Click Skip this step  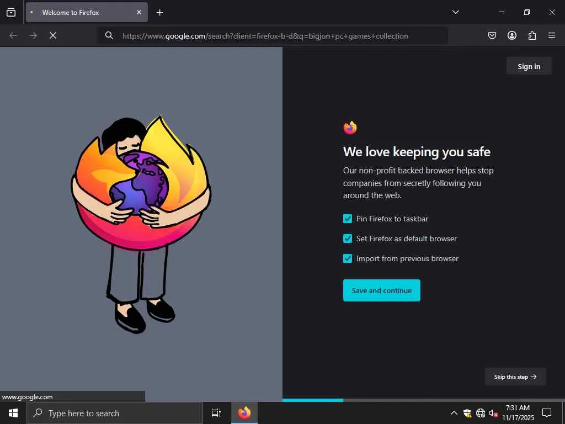[515, 377]
